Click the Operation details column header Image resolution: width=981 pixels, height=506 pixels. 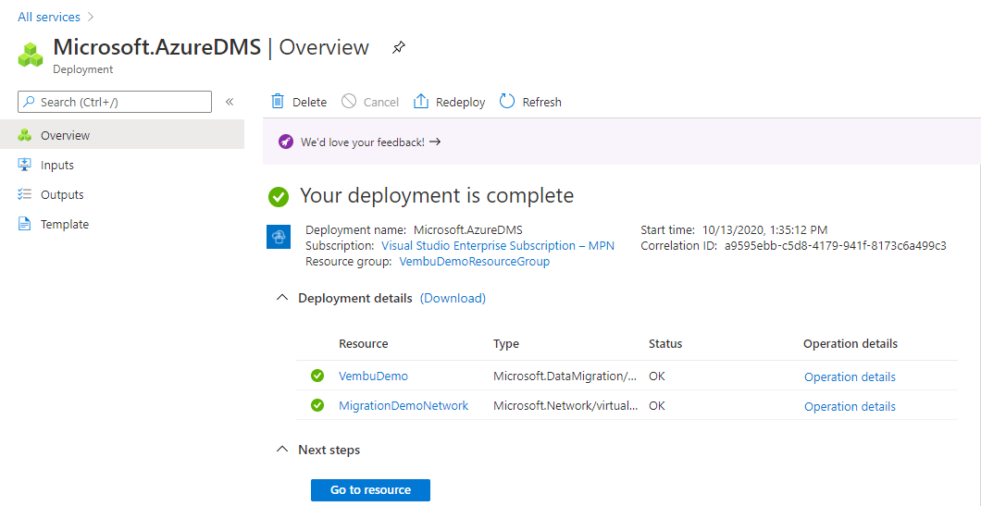[x=851, y=344]
